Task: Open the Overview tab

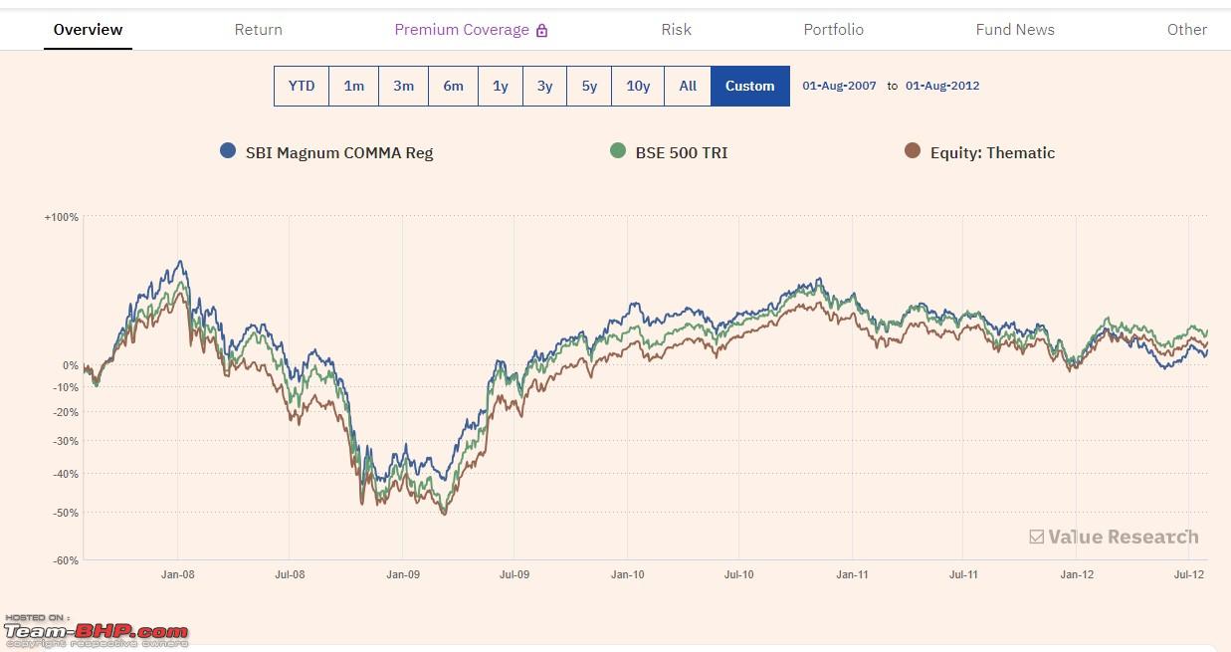Action: pos(88,30)
